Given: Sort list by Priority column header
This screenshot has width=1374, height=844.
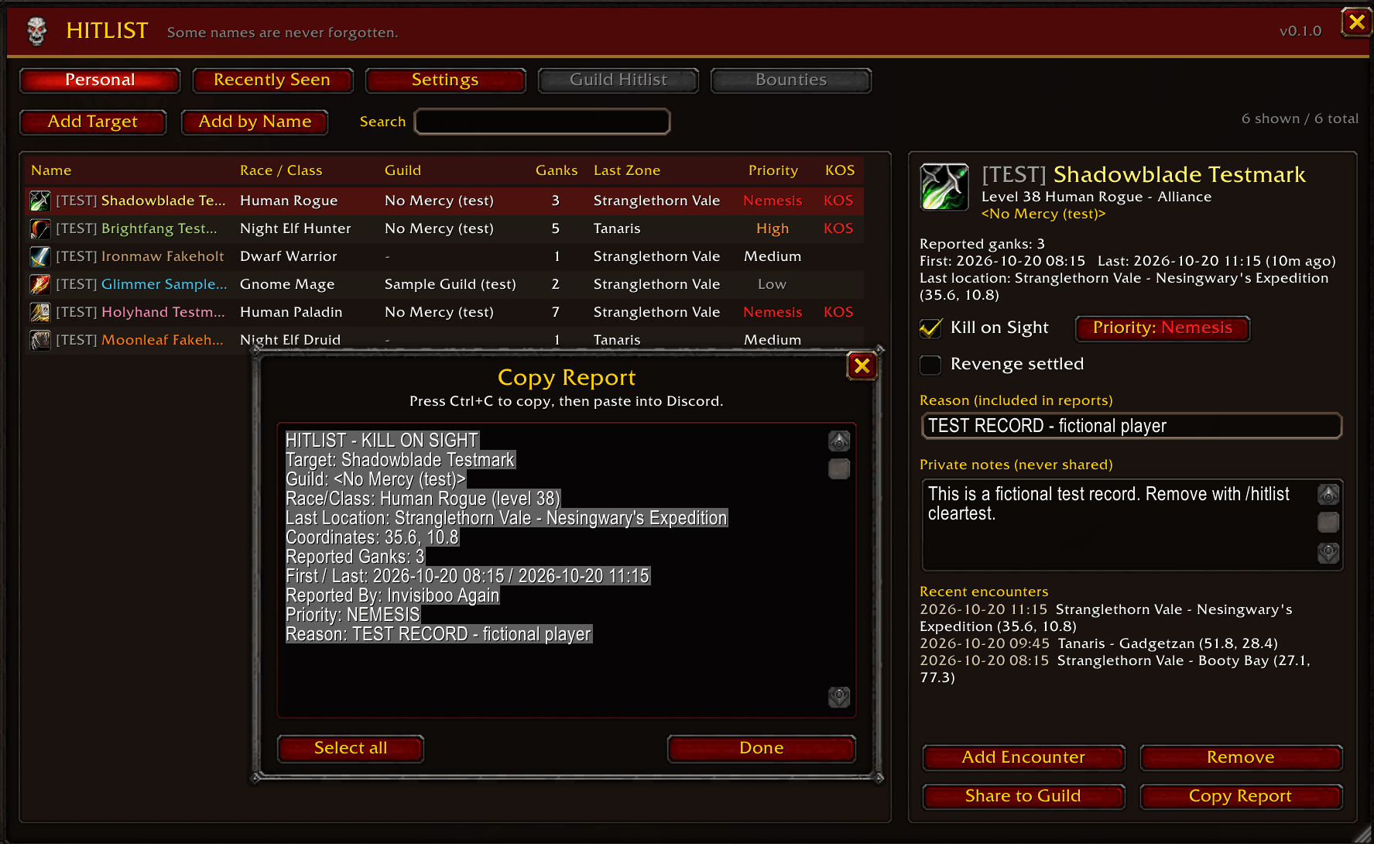Looking at the screenshot, I should (x=773, y=170).
